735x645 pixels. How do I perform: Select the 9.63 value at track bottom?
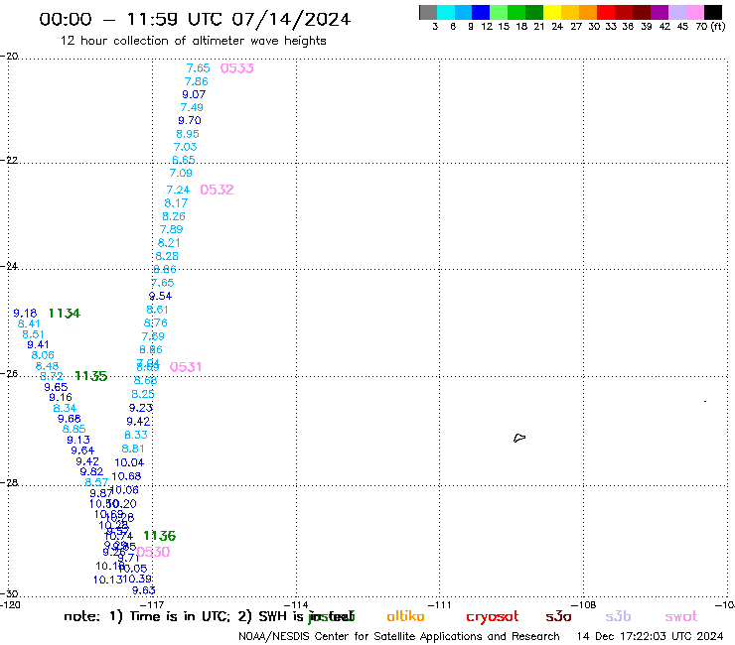143,590
